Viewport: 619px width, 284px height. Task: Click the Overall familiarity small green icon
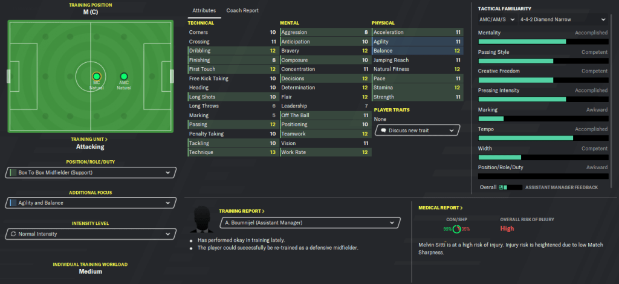[501, 187]
